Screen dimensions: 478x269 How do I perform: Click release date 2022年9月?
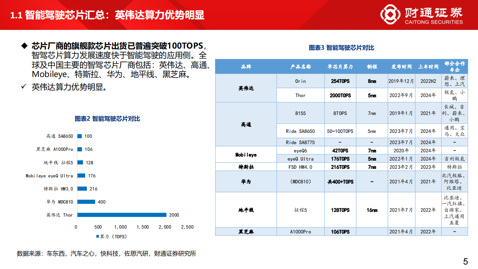[x=401, y=95]
